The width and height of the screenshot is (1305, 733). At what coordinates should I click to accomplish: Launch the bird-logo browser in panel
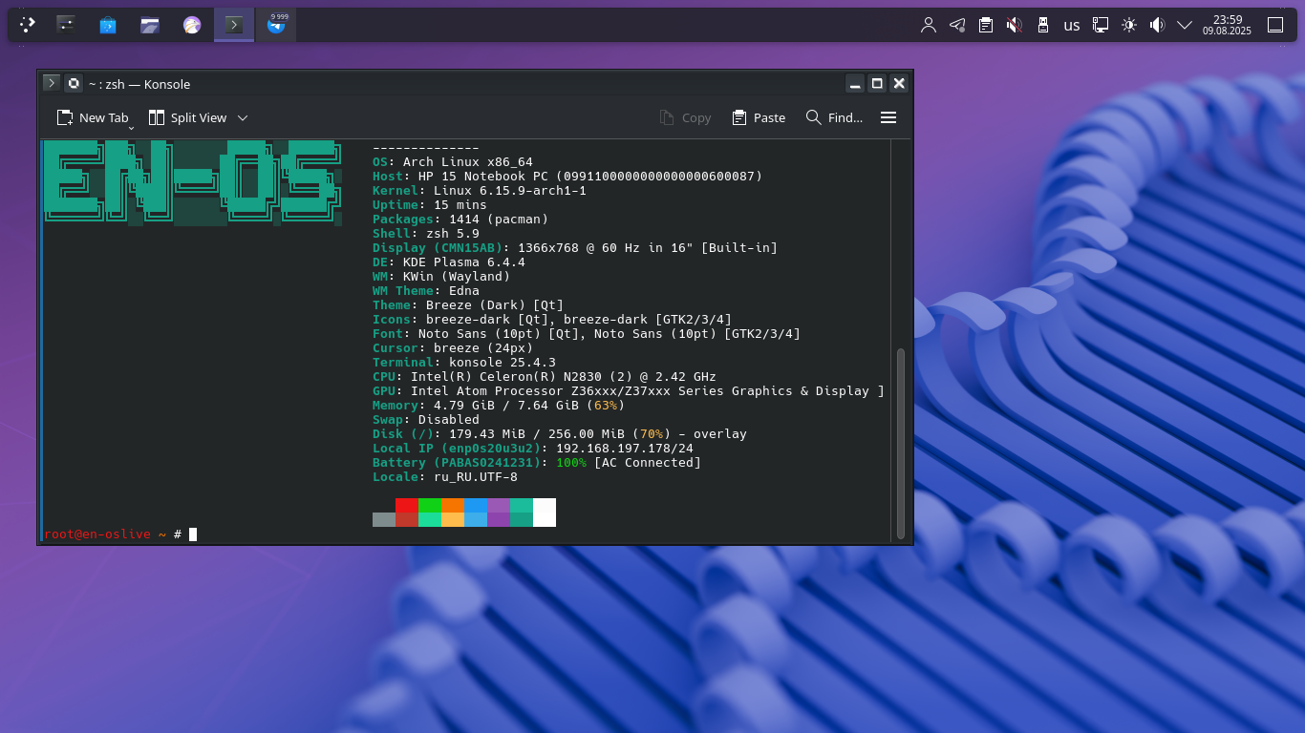(x=192, y=25)
